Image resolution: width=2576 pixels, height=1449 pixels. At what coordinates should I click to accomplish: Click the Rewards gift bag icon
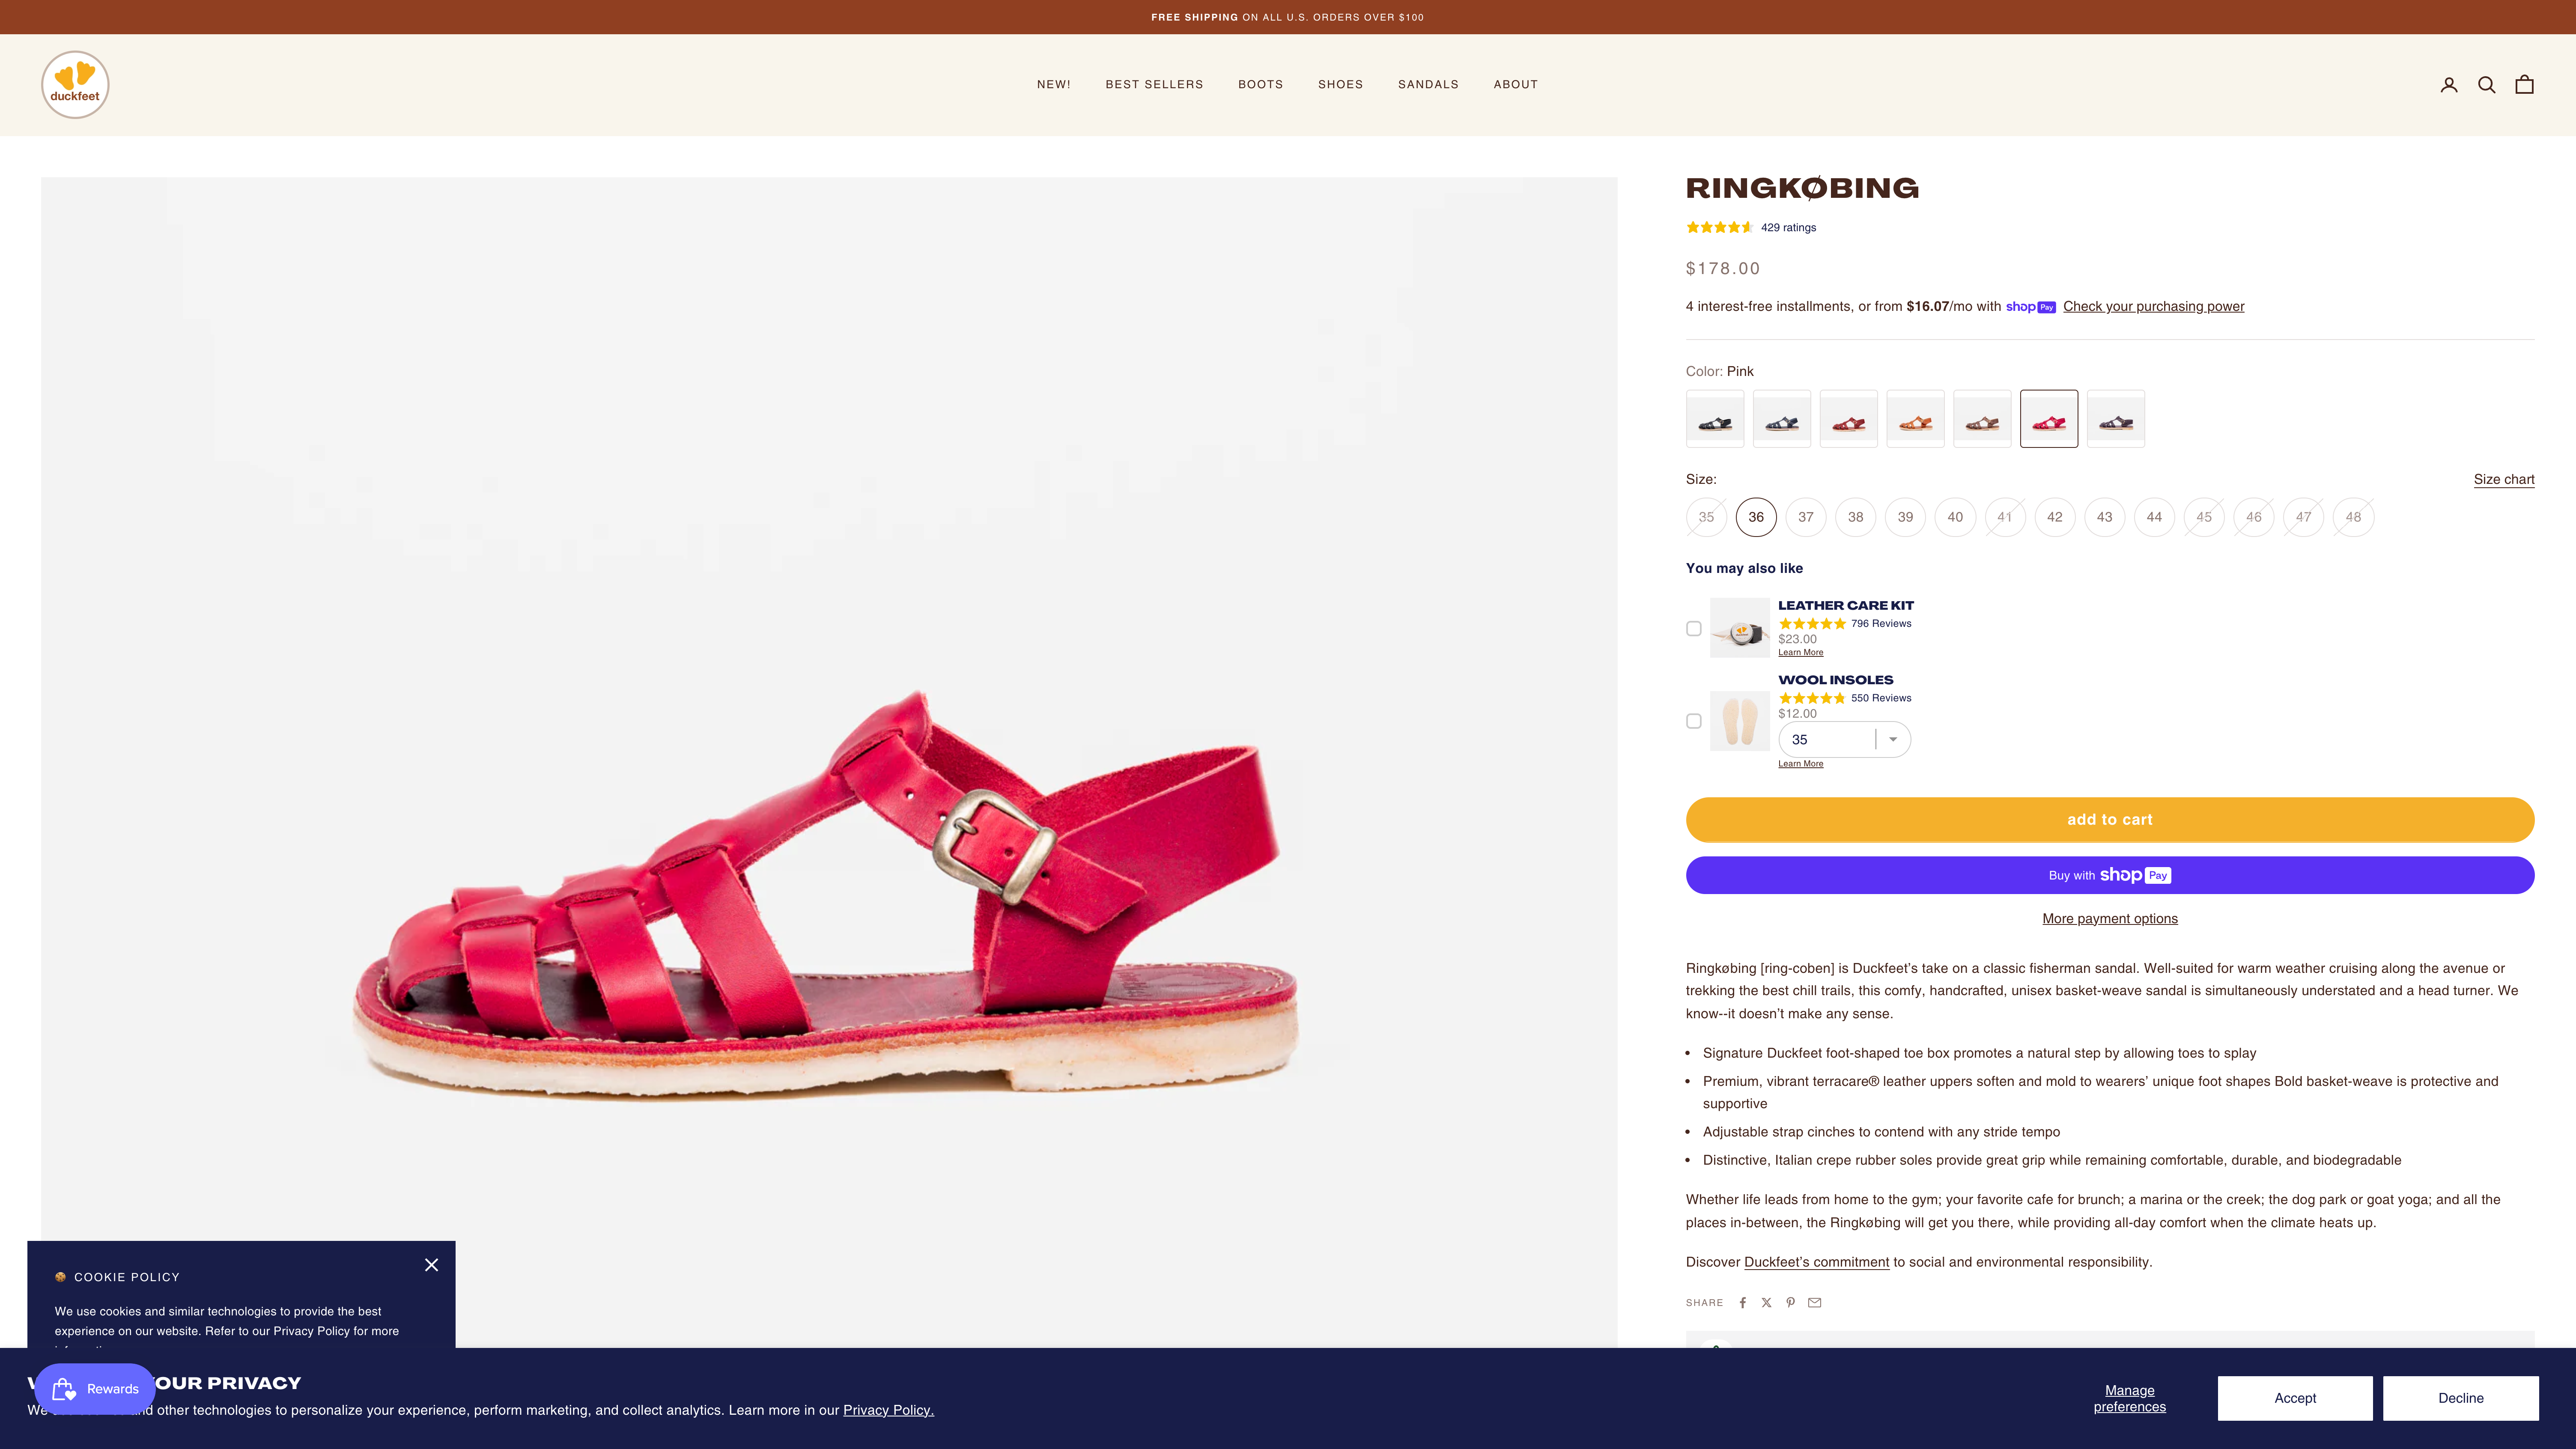(x=64, y=1389)
